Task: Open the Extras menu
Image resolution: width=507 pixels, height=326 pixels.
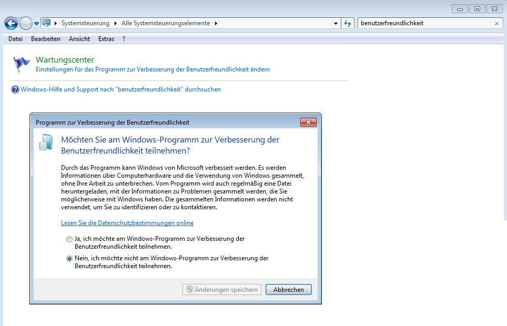Action: point(106,39)
